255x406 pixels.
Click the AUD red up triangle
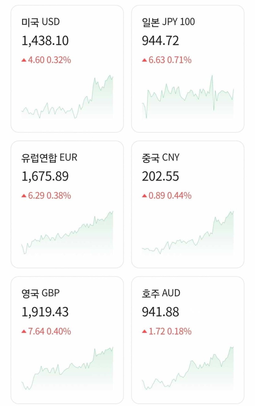[x=144, y=331]
